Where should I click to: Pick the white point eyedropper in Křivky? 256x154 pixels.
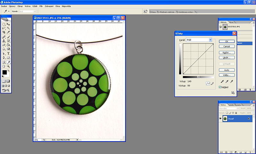(x=231, y=82)
